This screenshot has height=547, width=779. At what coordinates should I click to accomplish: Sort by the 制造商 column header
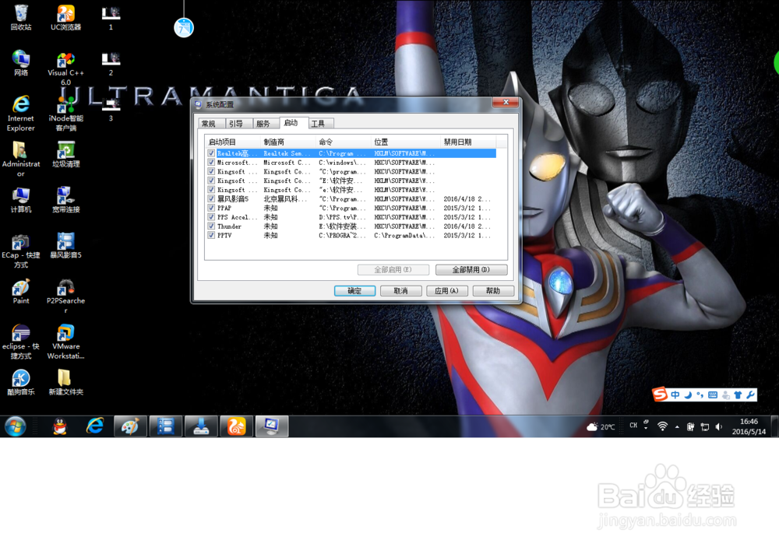(x=288, y=142)
